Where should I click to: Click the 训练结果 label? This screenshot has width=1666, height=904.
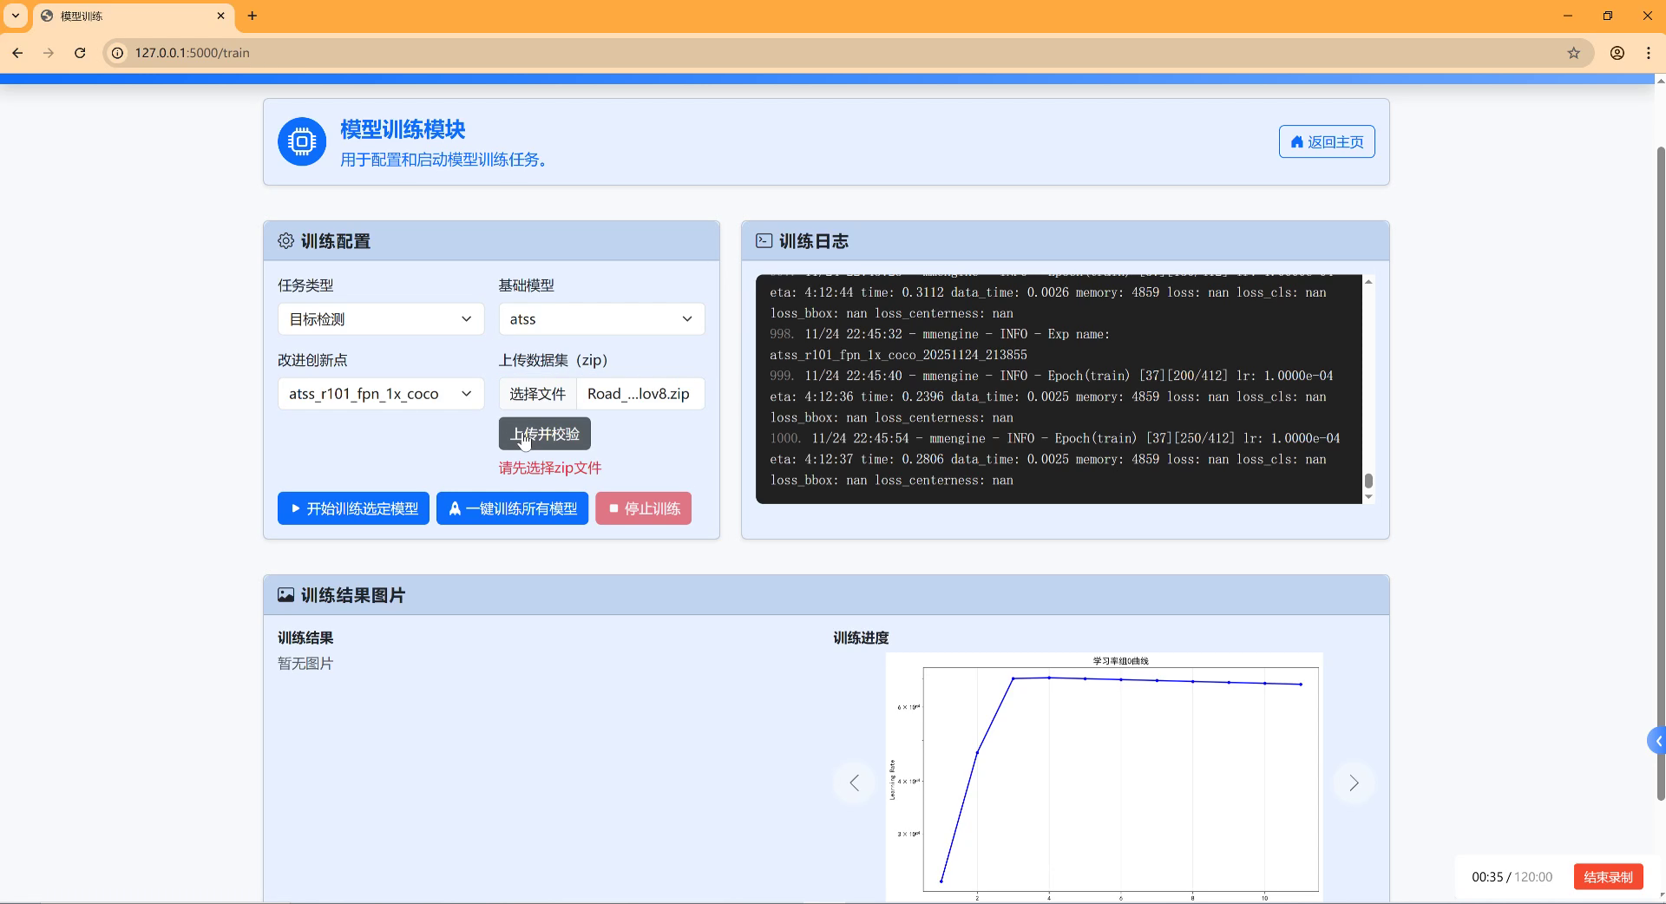click(305, 638)
